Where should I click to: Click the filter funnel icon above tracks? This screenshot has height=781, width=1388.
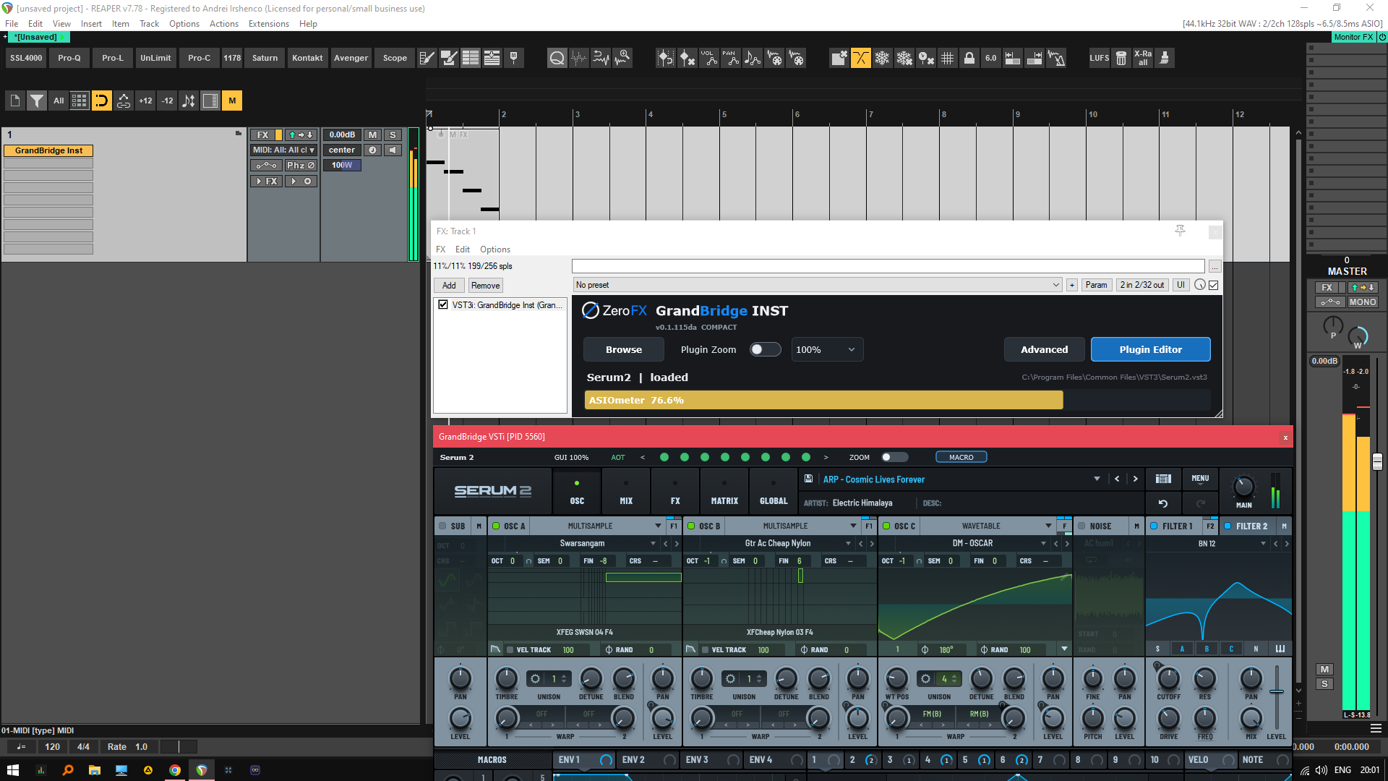[x=36, y=101]
